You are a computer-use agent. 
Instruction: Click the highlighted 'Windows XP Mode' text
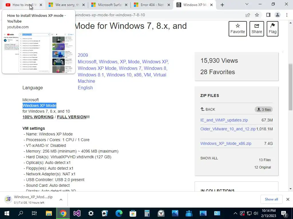39,106
